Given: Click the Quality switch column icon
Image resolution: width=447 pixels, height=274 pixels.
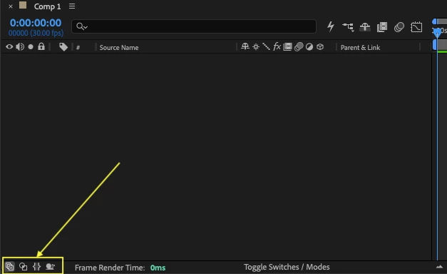Looking at the screenshot, I should [x=266, y=46].
